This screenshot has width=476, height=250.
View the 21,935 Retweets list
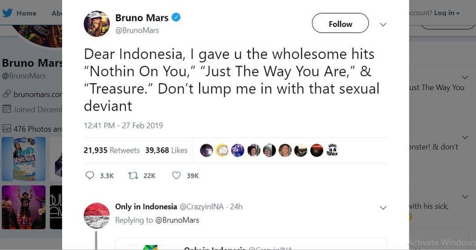[112, 150]
